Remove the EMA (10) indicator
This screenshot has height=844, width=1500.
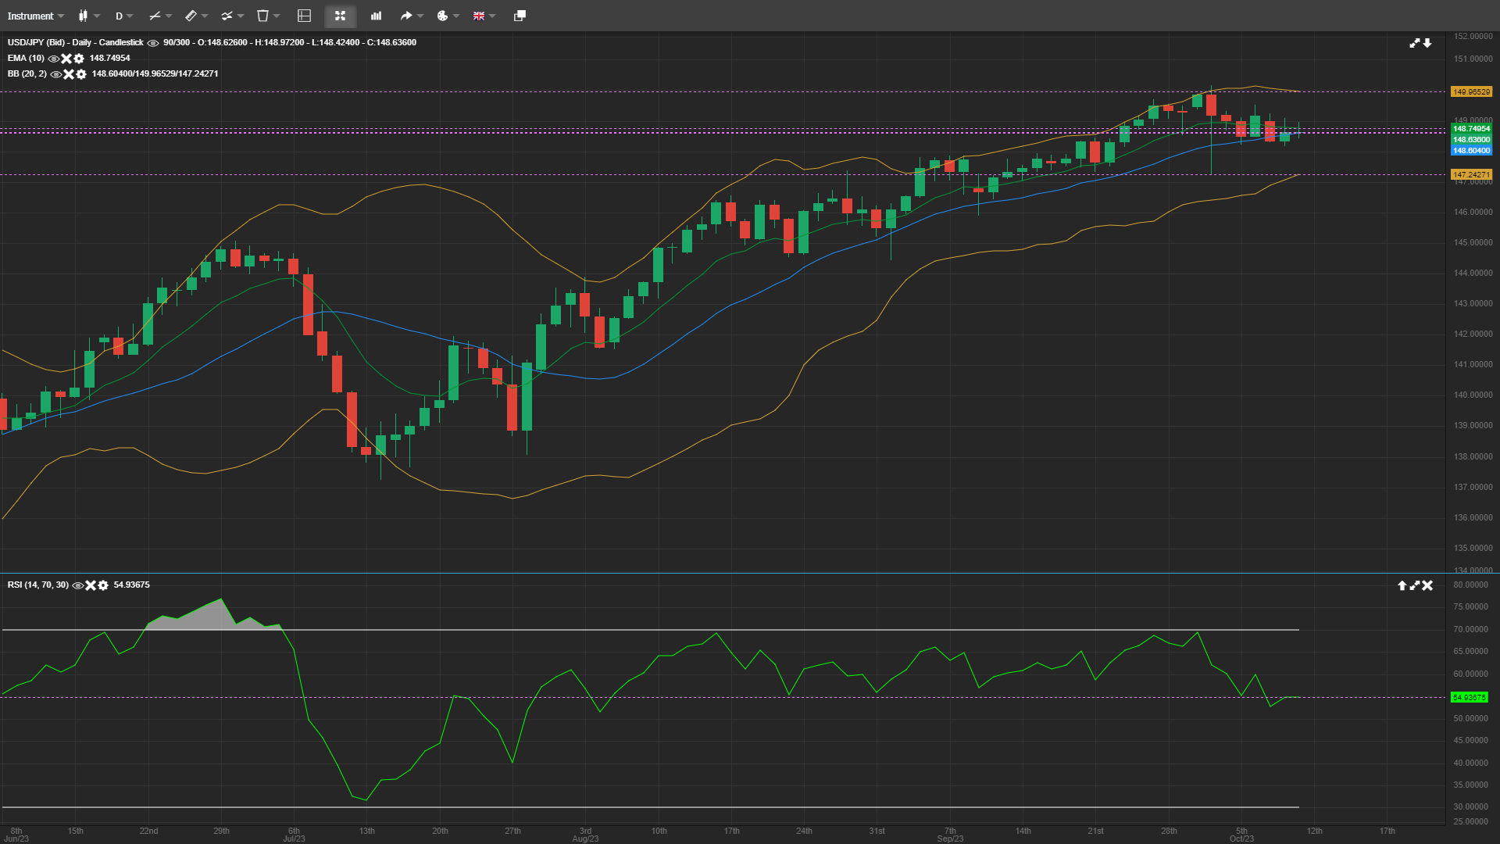66,59
